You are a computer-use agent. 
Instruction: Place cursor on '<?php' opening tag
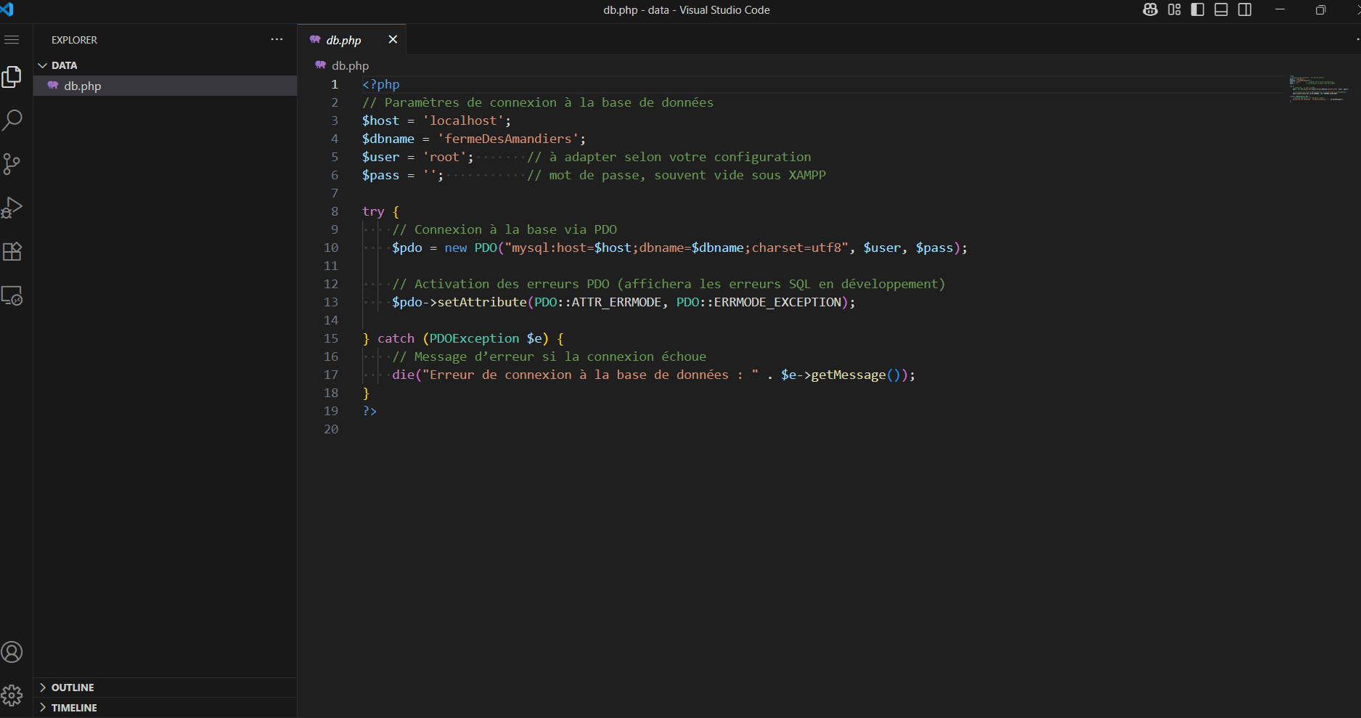pyautogui.click(x=381, y=84)
